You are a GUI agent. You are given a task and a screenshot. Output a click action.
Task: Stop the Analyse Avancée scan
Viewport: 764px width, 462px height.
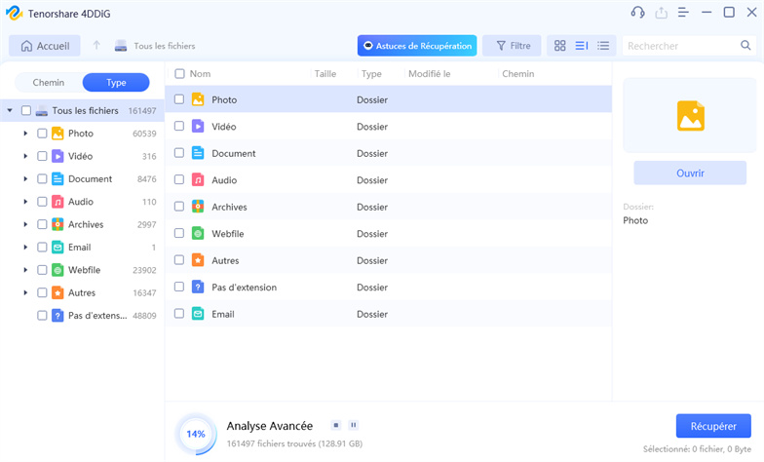(x=335, y=425)
